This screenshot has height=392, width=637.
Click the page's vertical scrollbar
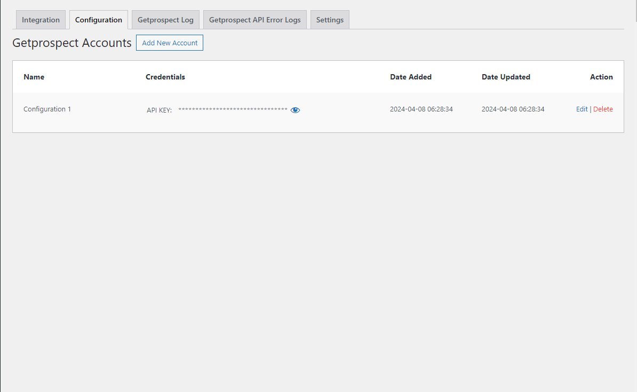coord(636,11)
